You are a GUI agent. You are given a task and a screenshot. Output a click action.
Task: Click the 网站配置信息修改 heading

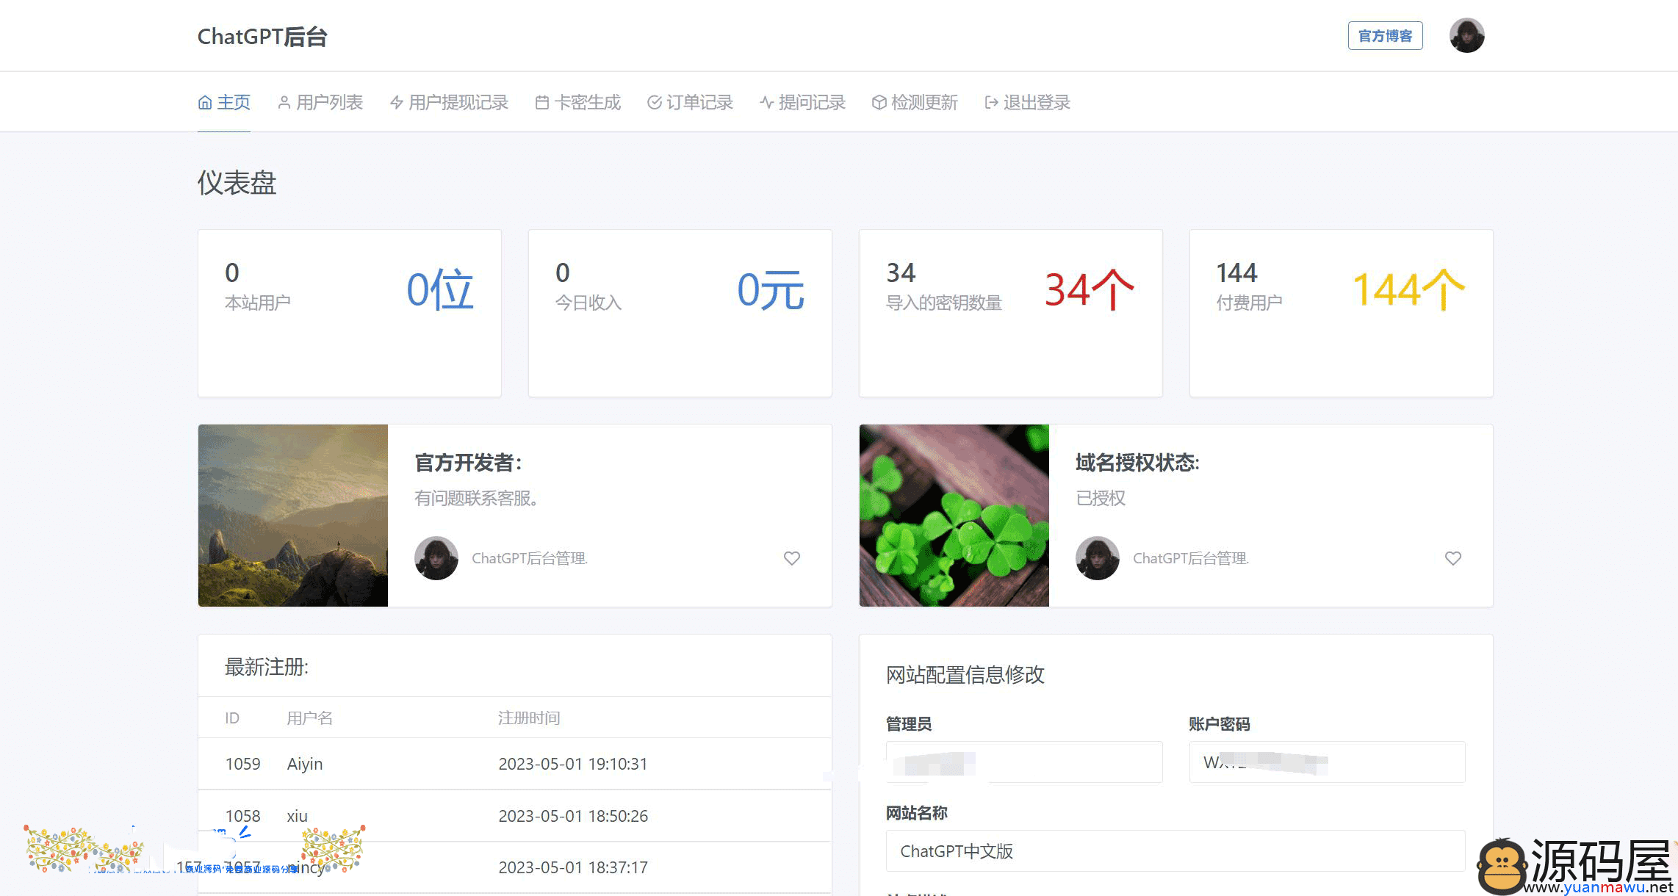tap(965, 674)
